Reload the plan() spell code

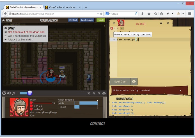tap(168, 23)
